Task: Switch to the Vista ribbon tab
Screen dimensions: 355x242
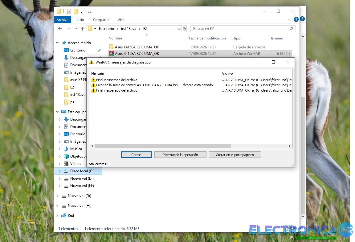Action: [121, 20]
